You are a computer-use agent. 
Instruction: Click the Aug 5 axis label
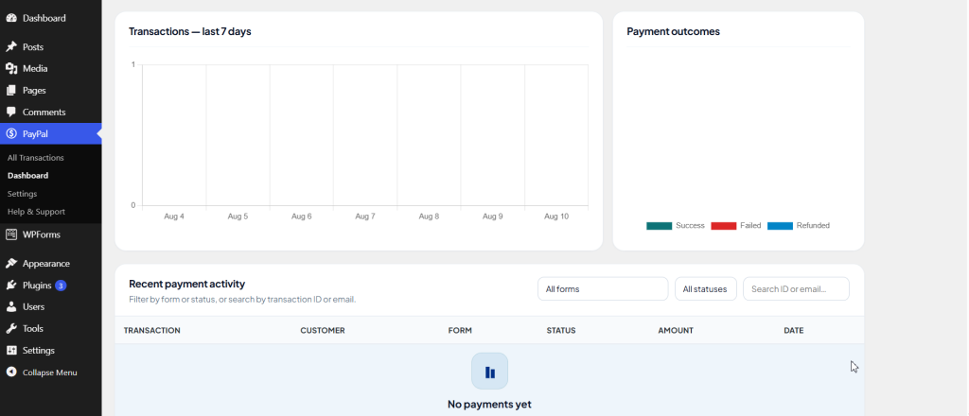coord(238,217)
